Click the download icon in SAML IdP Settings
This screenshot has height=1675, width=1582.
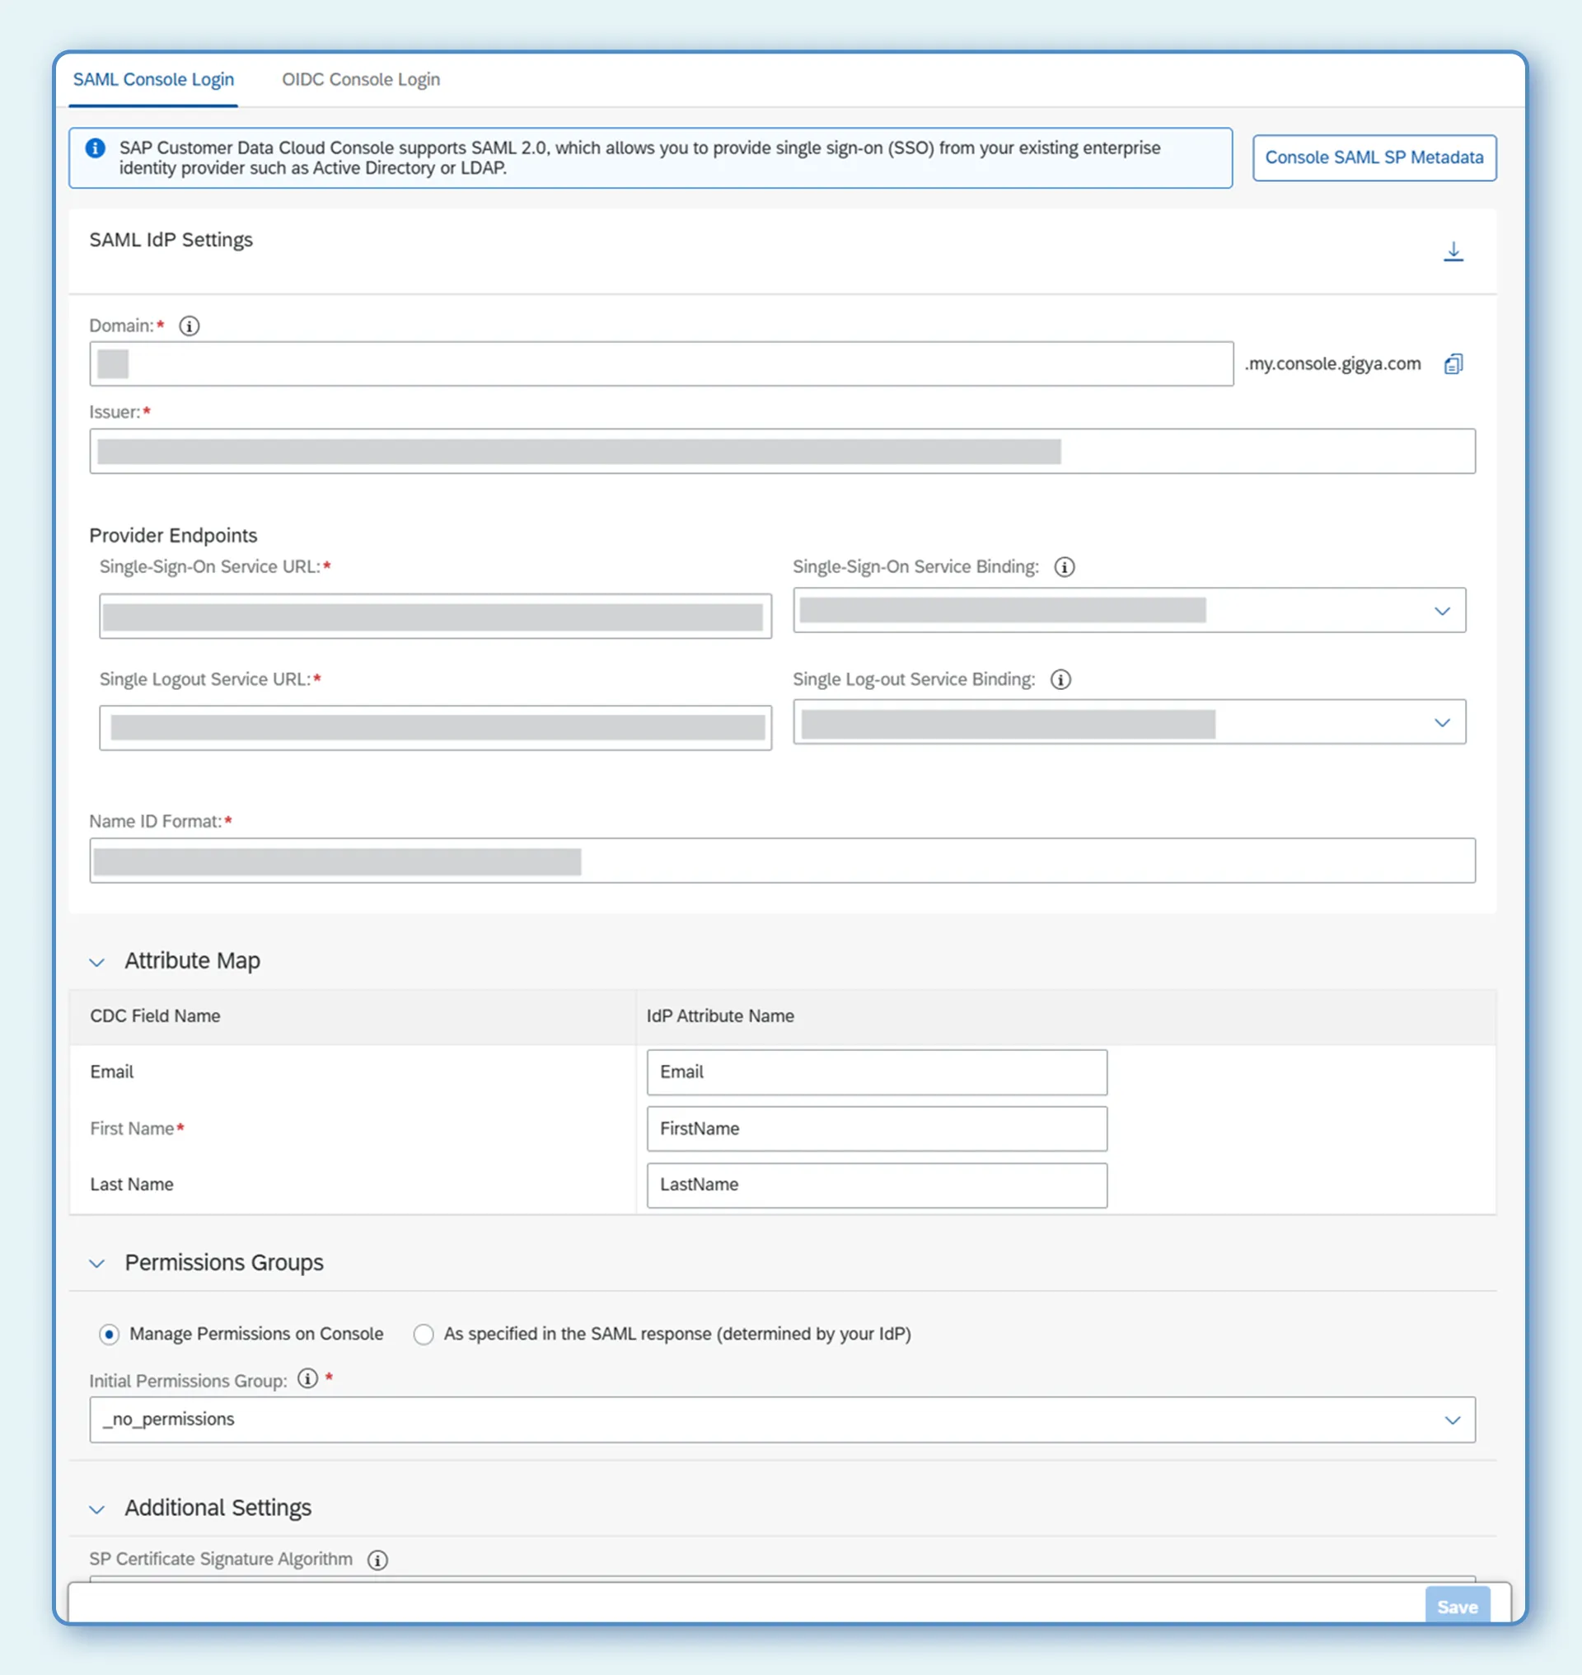tap(1453, 251)
